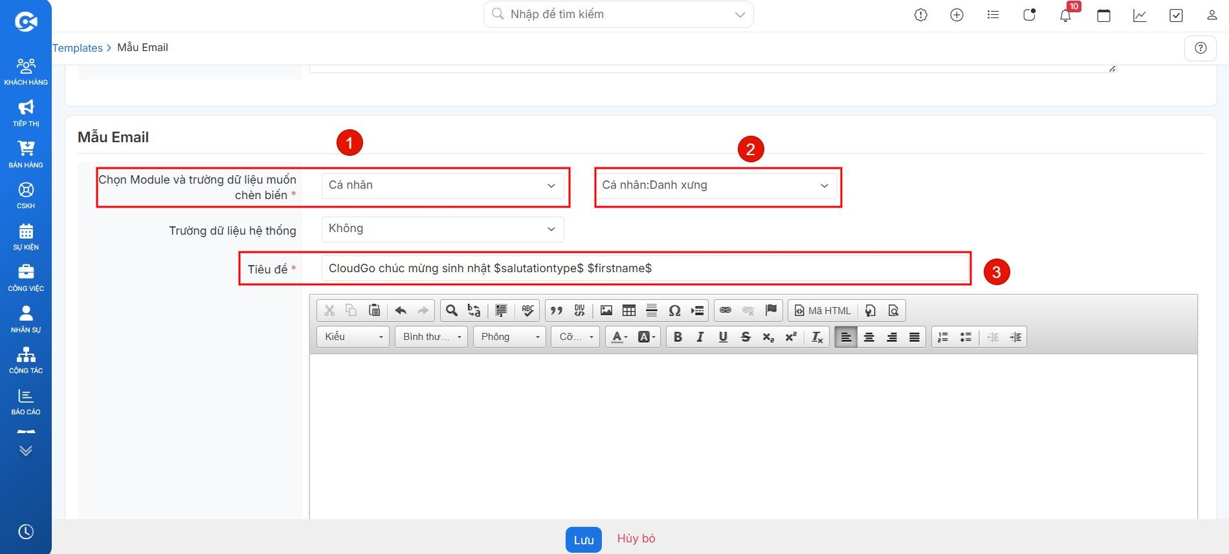
Task: Toggle justify alignment
Action: pyautogui.click(x=914, y=337)
